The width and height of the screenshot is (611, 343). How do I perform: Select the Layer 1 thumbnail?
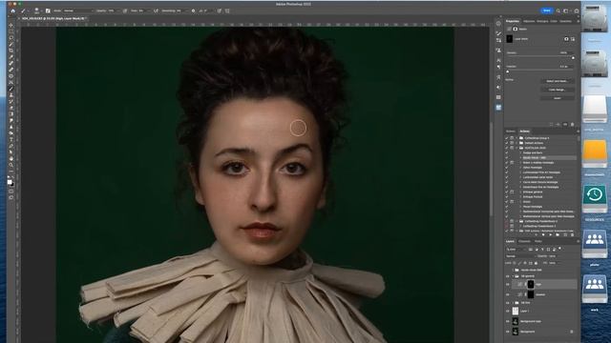[x=516, y=312]
